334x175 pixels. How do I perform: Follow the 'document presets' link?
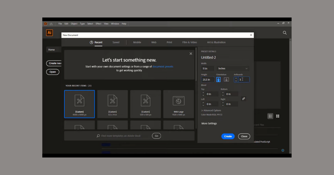(x=163, y=67)
